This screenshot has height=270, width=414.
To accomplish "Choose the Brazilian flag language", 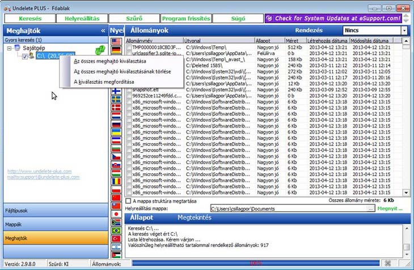I will pos(116,230).
